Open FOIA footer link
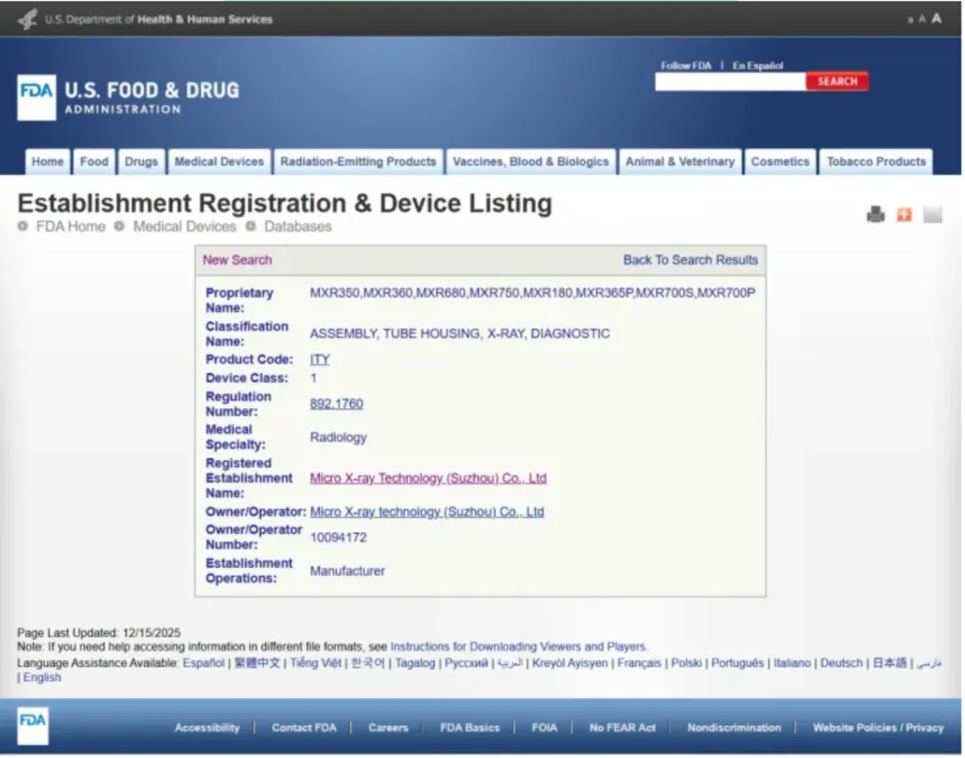The width and height of the screenshot is (965, 758). coord(544,728)
